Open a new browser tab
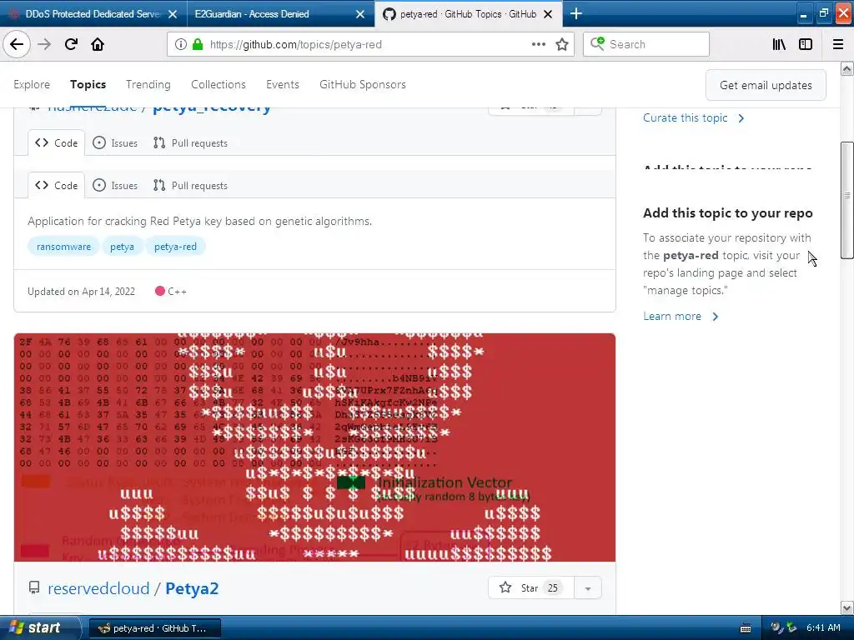854x640 pixels. tap(576, 13)
